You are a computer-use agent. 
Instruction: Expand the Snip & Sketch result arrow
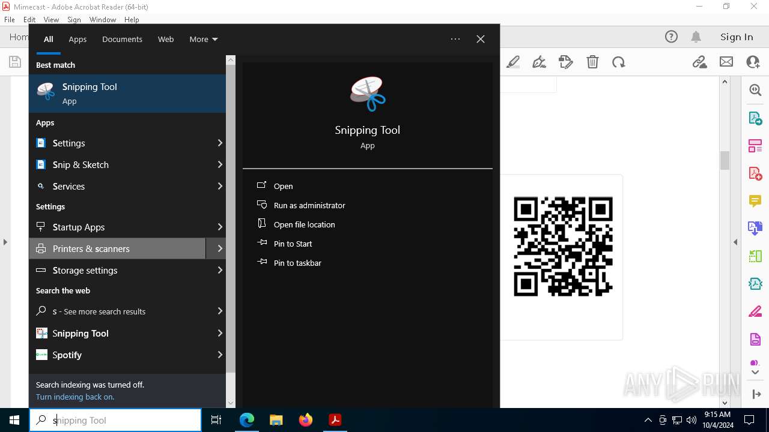click(220, 164)
